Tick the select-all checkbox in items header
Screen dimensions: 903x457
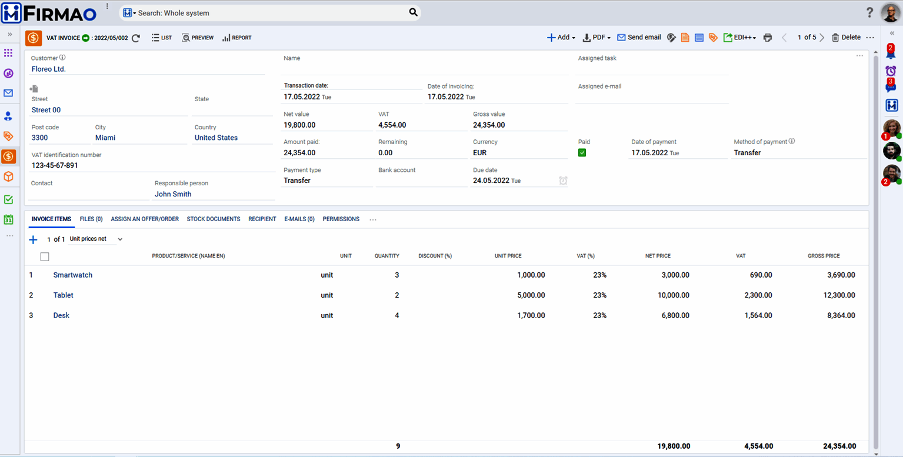[x=45, y=256]
